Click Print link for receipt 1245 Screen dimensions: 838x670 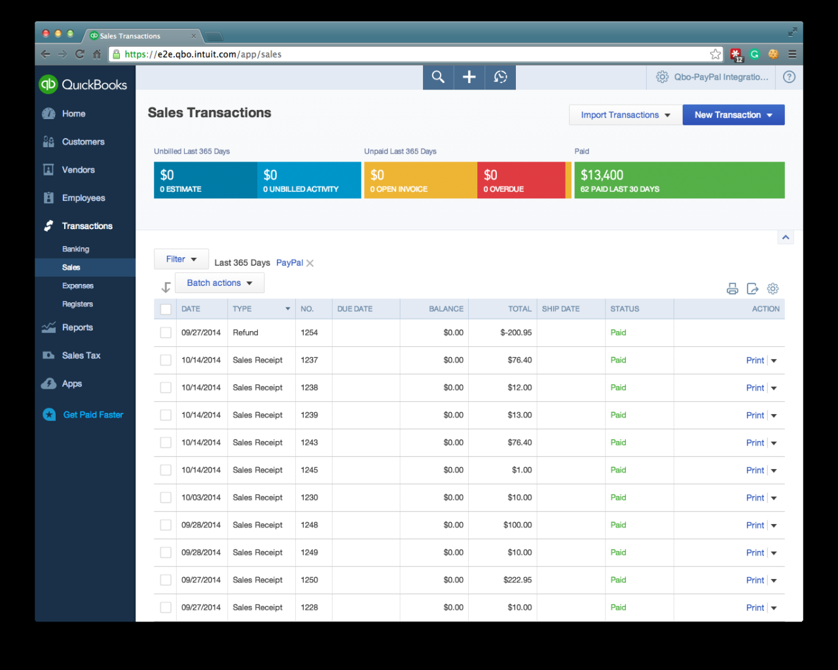(755, 470)
